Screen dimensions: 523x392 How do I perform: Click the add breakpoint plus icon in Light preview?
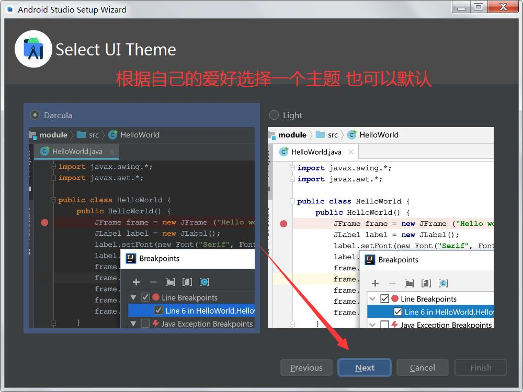[375, 283]
